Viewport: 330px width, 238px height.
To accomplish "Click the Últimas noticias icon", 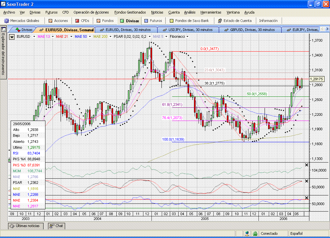I will click(x=12, y=226).
